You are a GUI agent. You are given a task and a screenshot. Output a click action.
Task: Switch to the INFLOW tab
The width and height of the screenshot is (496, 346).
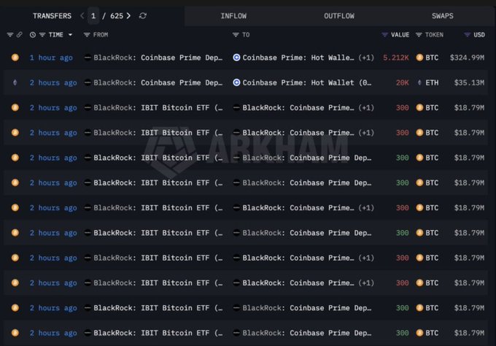pyautogui.click(x=233, y=16)
